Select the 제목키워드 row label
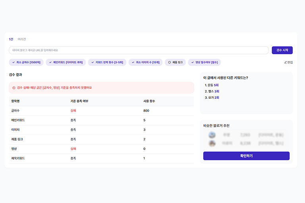Viewport: 305px width, 203px height. (x=18, y=158)
